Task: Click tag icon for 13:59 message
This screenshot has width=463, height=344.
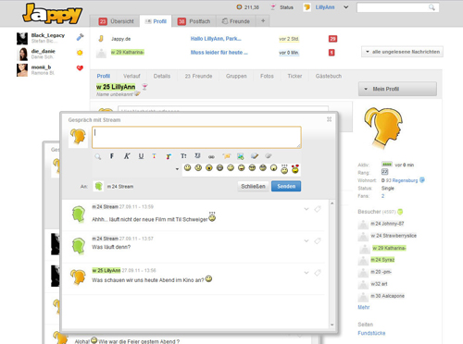Action: pos(318,209)
